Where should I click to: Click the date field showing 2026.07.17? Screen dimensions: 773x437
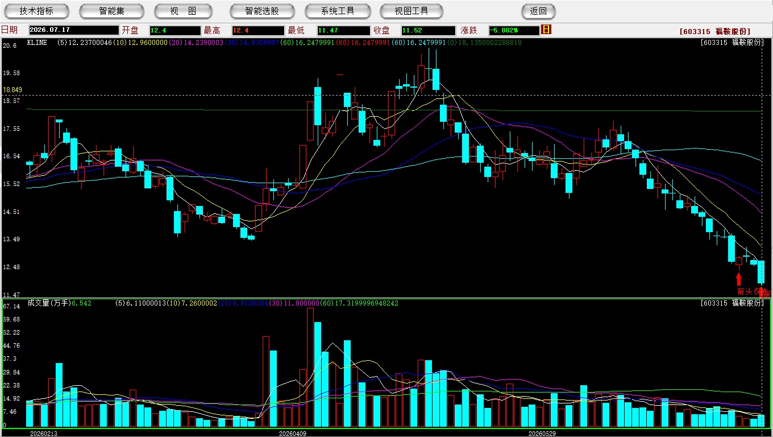point(74,30)
